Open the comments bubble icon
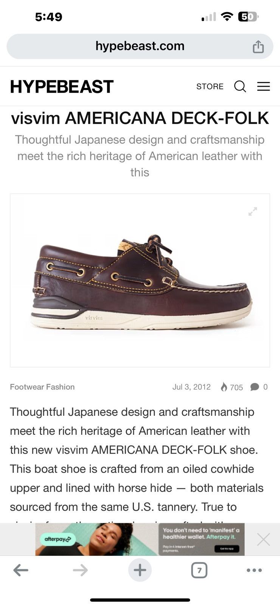This screenshot has width=280, height=607. pos(255,387)
